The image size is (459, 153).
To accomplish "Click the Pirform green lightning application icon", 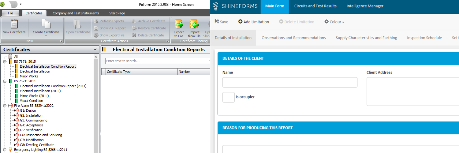I will 2,4.
